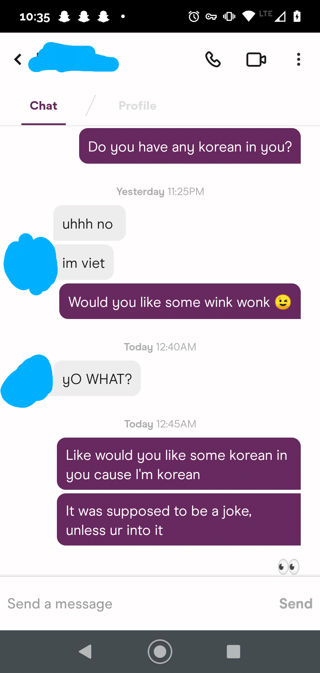Viewport: 320px width, 673px height.
Task: Tap the Android back navigation button
Action: [85, 652]
